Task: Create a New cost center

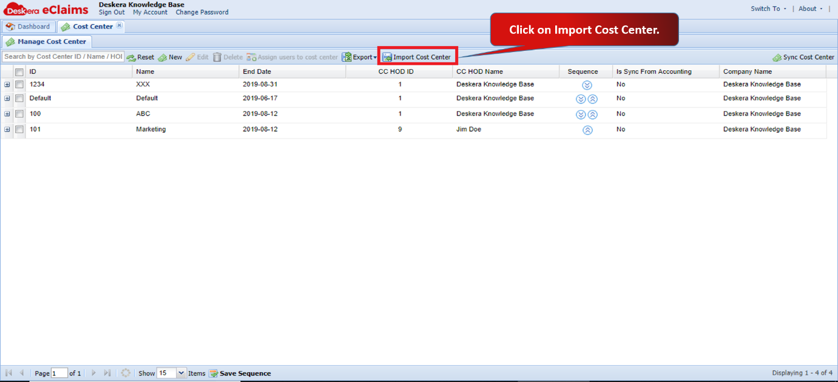Action: tap(170, 58)
